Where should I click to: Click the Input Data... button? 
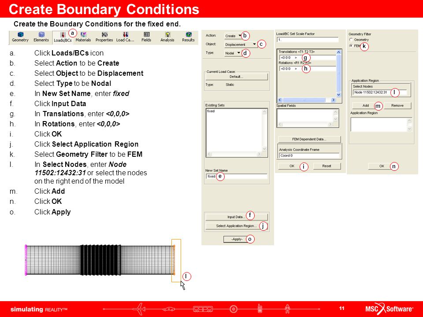pos(237,217)
